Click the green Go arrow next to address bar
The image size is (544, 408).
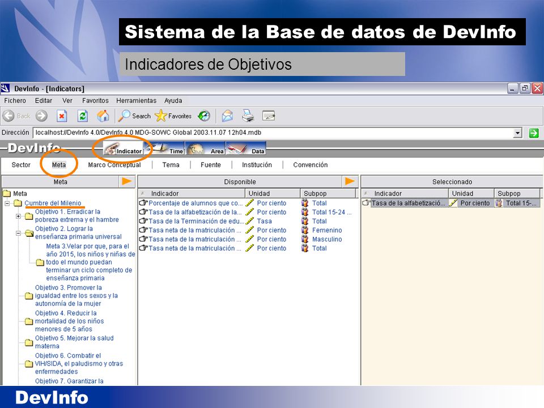[534, 133]
